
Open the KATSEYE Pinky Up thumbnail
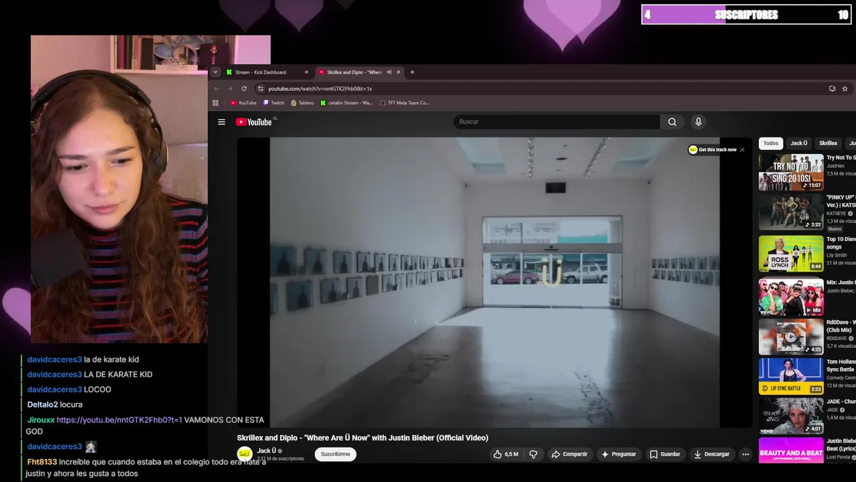[x=790, y=212]
